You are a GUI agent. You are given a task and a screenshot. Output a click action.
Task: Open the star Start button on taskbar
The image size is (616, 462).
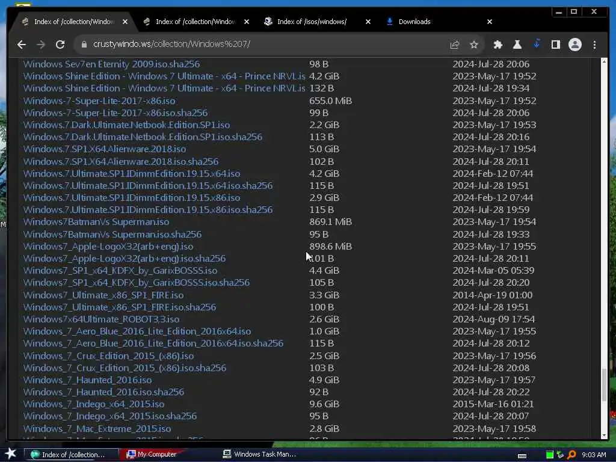click(10, 454)
